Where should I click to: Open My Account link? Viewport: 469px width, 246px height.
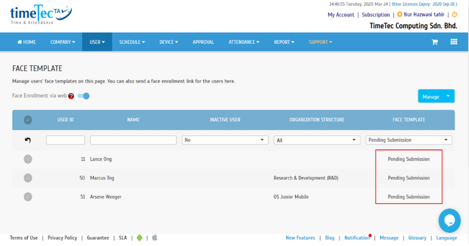pos(341,15)
